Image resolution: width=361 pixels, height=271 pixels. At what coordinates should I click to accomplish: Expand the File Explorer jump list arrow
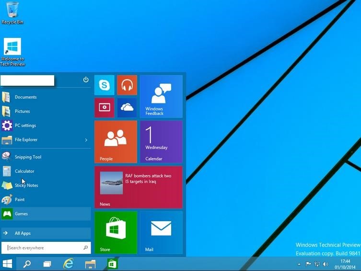click(x=86, y=140)
